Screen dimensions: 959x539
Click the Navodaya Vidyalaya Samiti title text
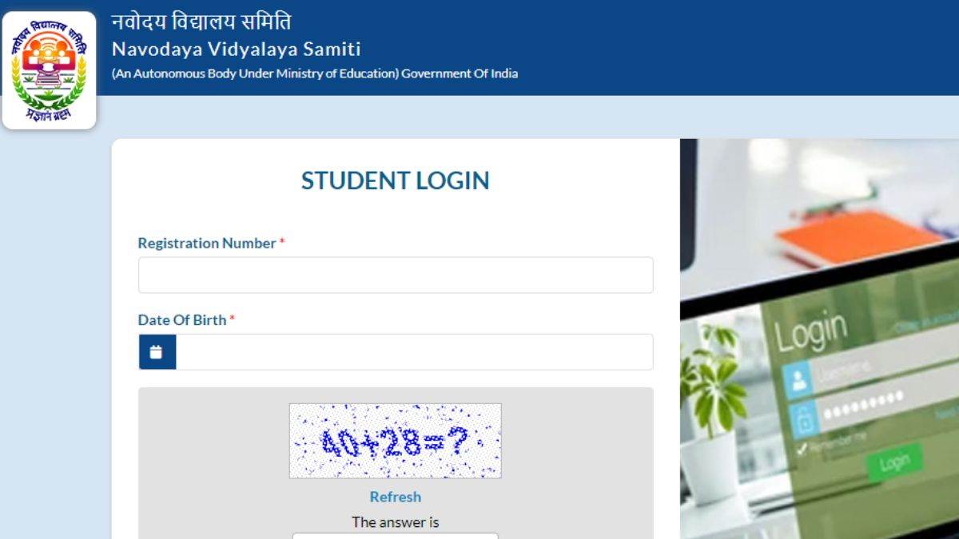(236, 50)
